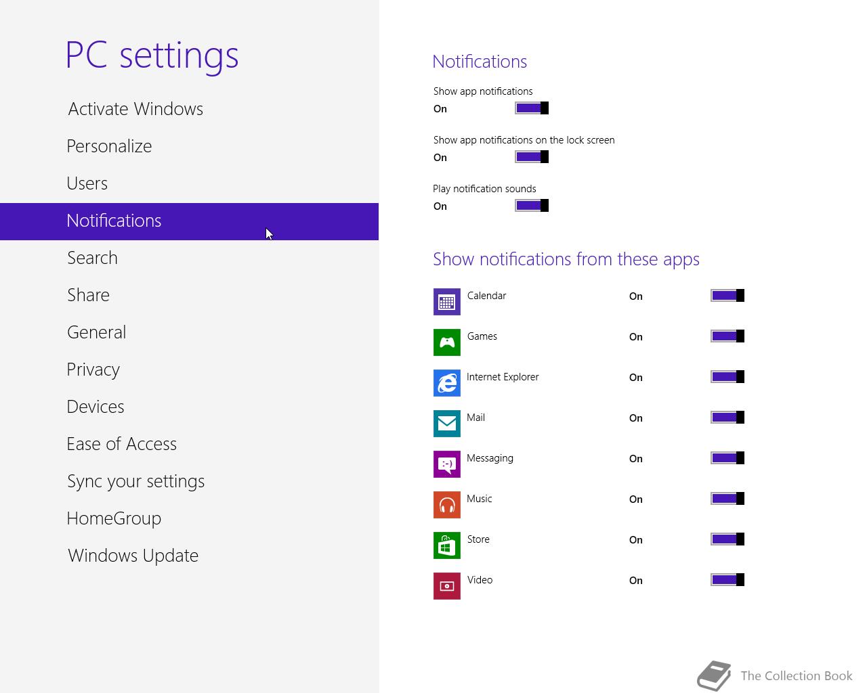Viewport: 867px width, 693px height.
Task: Toggle Messaging notifications switch
Action: coord(727,458)
